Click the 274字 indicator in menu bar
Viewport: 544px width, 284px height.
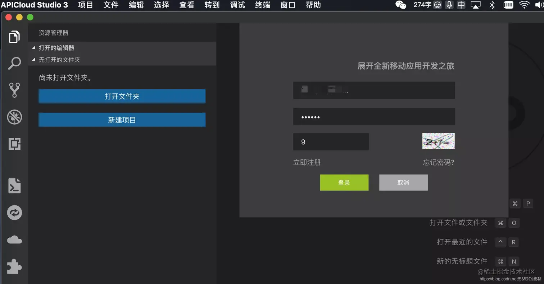[x=422, y=5]
